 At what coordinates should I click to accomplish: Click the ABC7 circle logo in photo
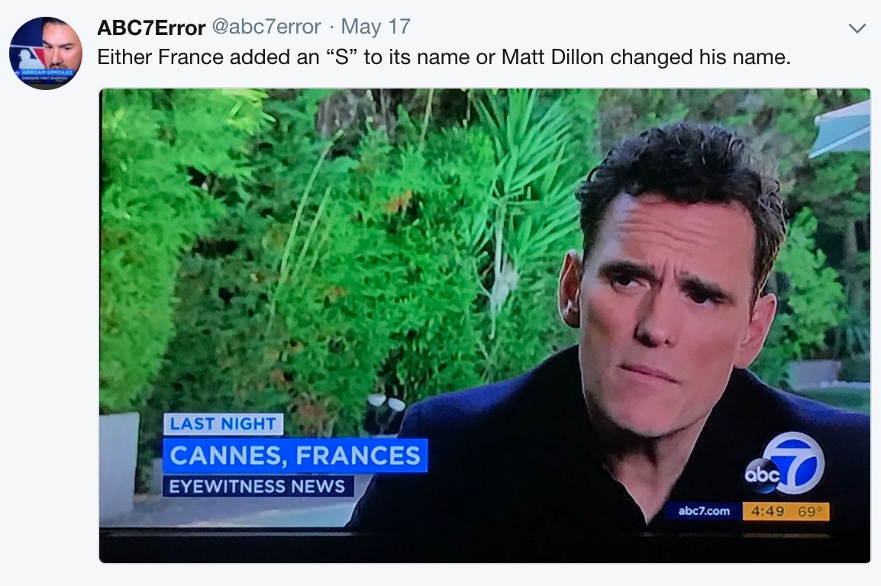[784, 463]
